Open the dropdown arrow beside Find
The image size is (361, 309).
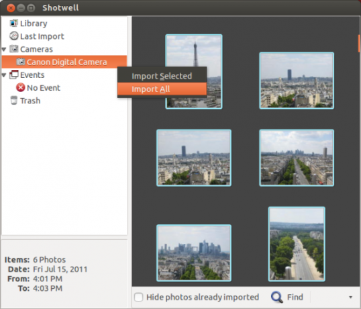coord(351,298)
